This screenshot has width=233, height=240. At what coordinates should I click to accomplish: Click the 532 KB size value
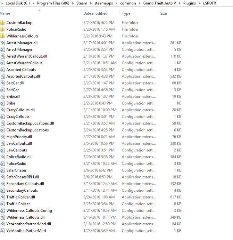point(176,76)
